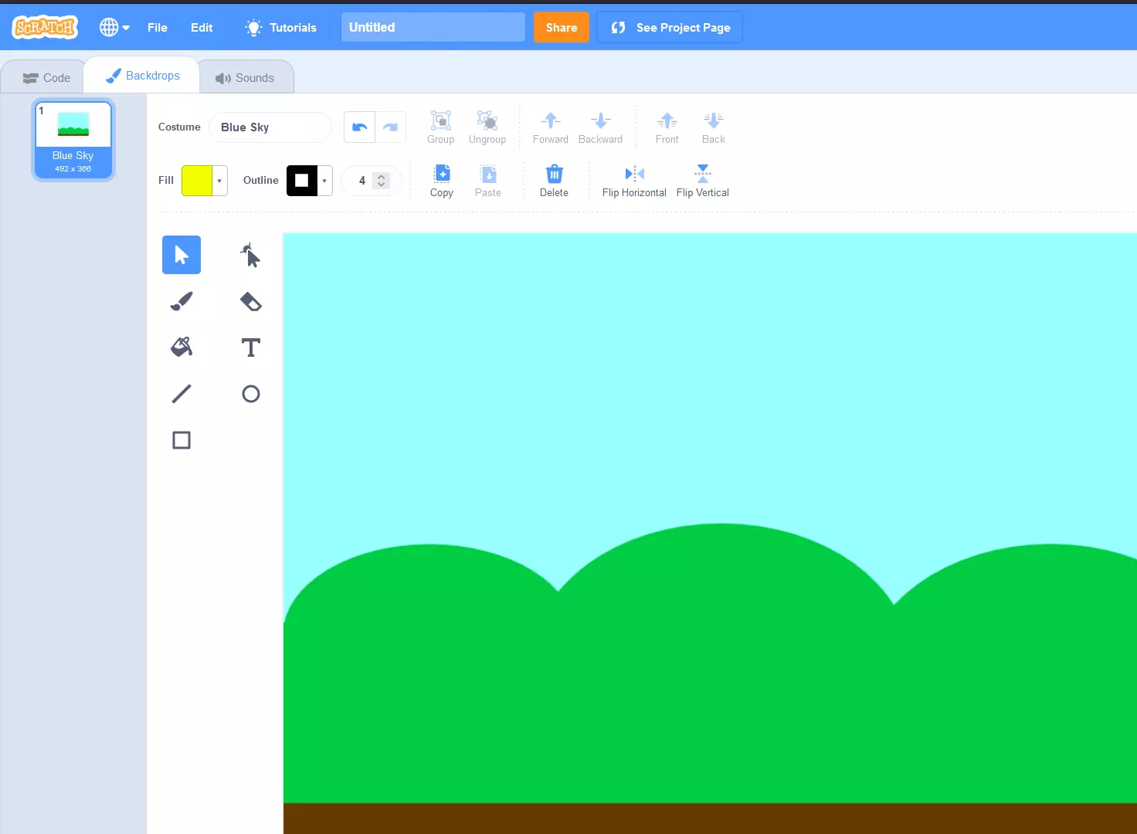Choose the Fill (paint bucket) tool
Viewport: 1137px width, 834px height.
(181, 347)
